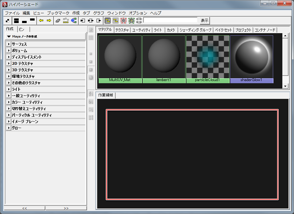
Task: Show top and bottom tabs layout
Action: tap(17, 21)
